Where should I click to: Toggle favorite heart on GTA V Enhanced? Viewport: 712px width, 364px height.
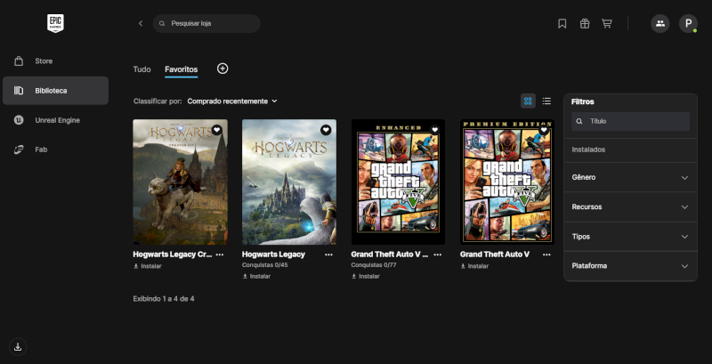pos(435,130)
